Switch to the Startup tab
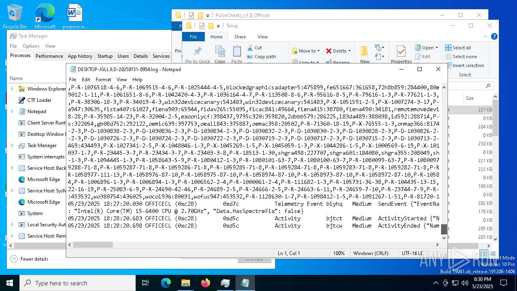Image resolution: width=517 pixels, height=291 pixels. 105,56
